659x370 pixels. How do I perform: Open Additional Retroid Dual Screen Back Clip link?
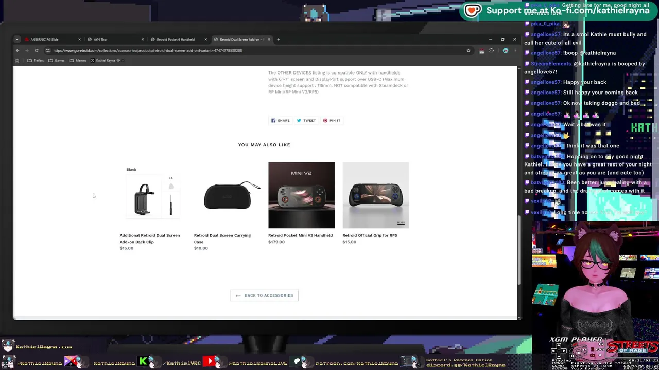click(x=150, y=238)
